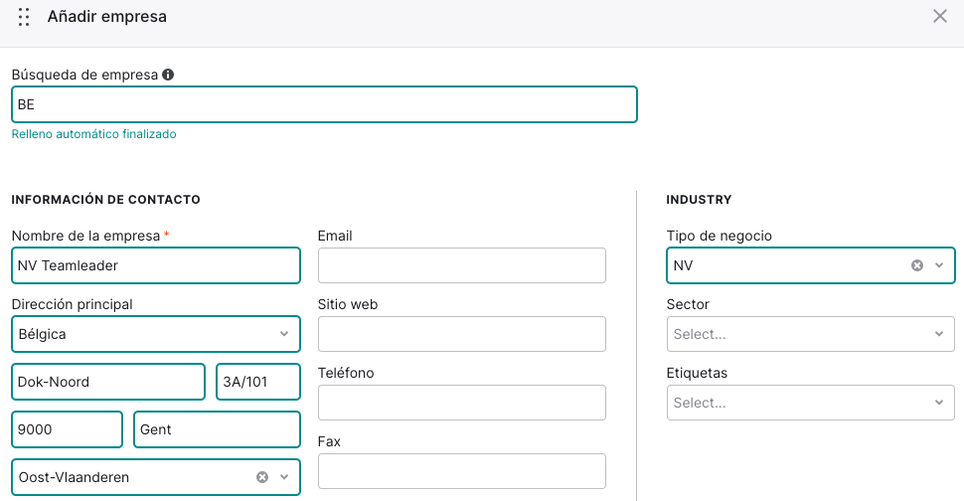The image size is (964, 501).
Task: Clear the NV value in Tipo de negocio
Action: coord(916,265)
